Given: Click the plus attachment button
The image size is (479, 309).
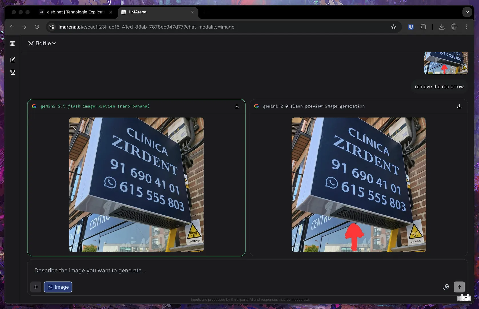Looking at the screenshot, I should (x=36, y=287).
